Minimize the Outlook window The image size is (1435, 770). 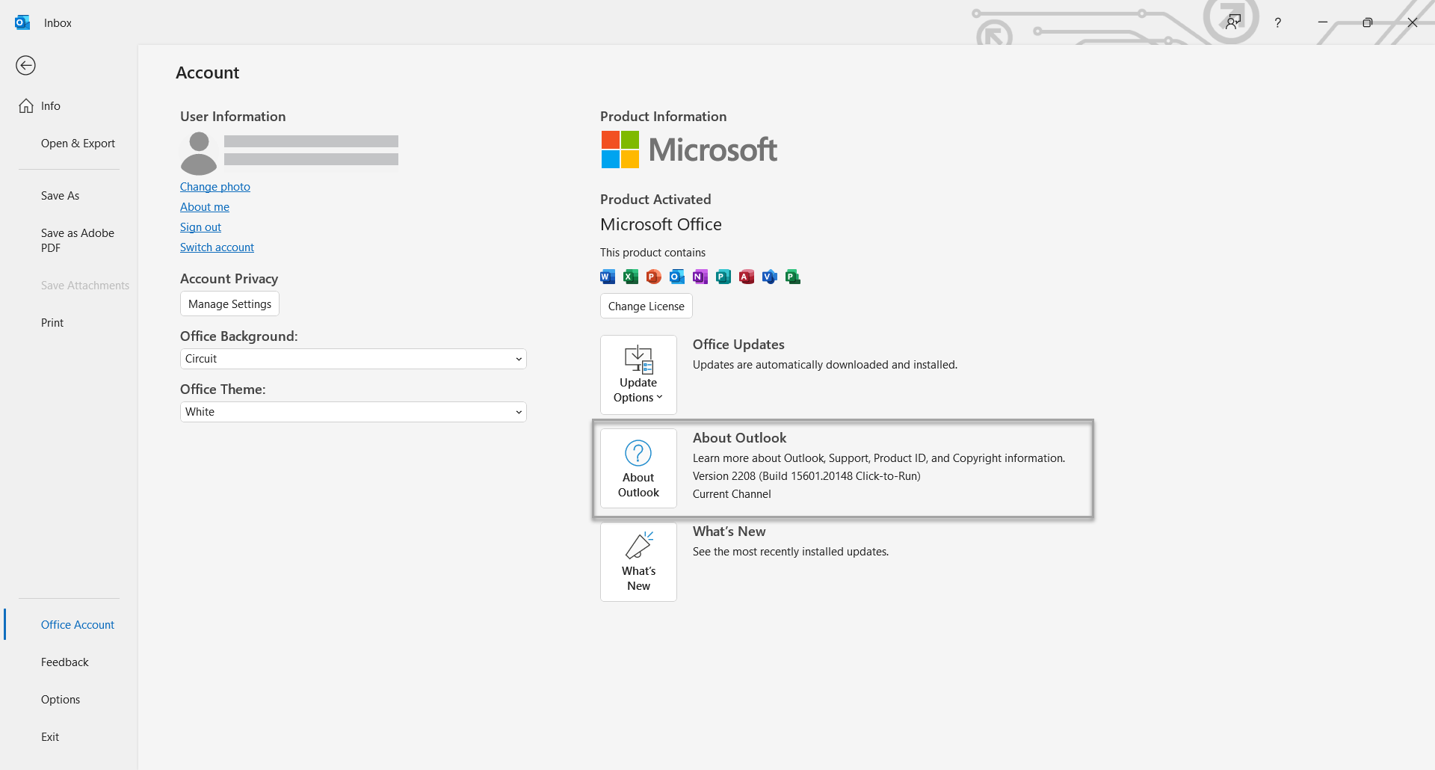1323,22
